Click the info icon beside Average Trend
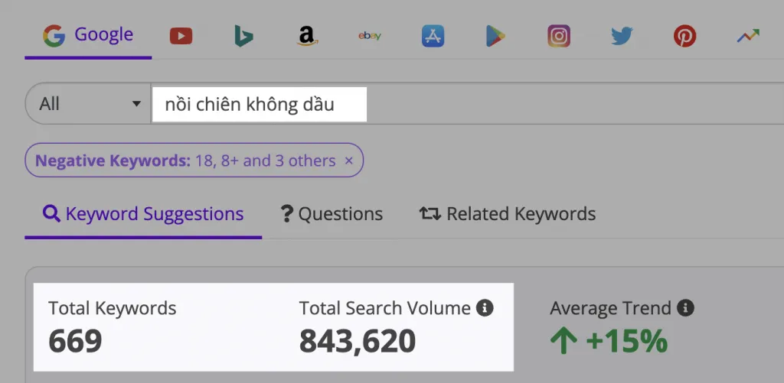The width and height of the screenshot is (784, 383). [686, 308]
